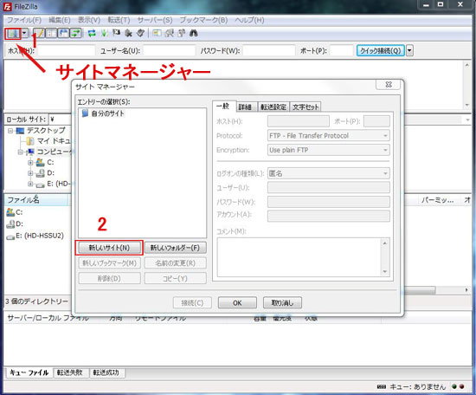Click the comment box scrollbar down arrow

(385, 272)
